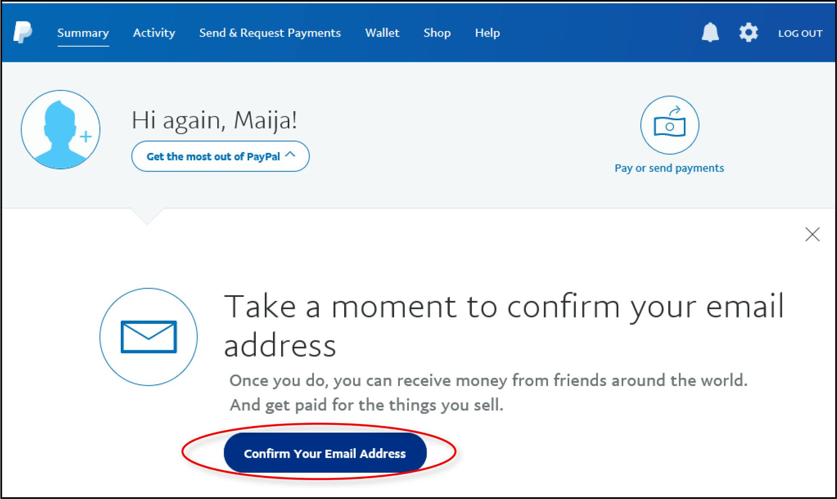Click the money send icon circle
Image resolution: width=837 pixels, height=499 pixels.
click(x=669, y=125)
